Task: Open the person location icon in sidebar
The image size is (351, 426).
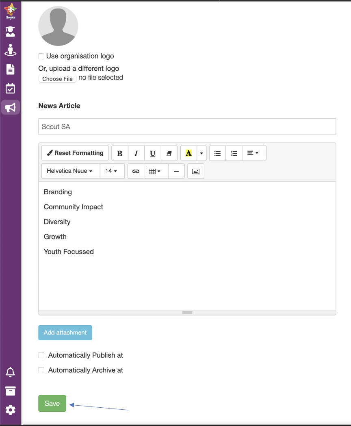Action: 10,50
